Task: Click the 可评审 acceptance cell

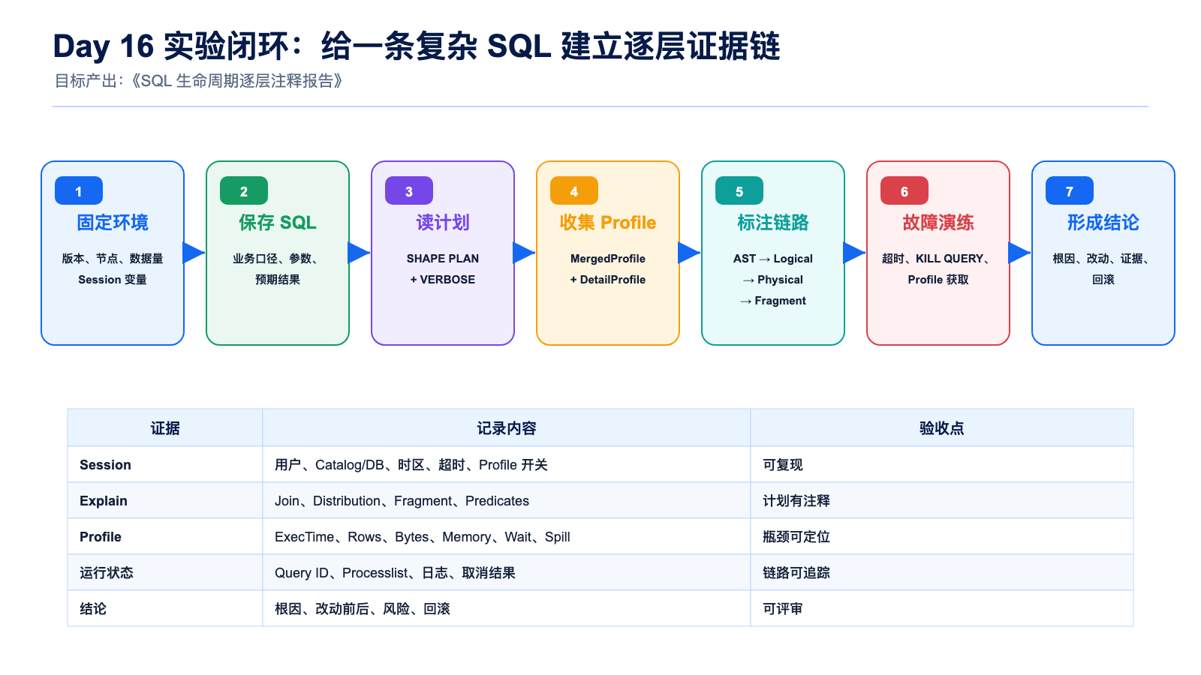Action: tap(942, 609)
